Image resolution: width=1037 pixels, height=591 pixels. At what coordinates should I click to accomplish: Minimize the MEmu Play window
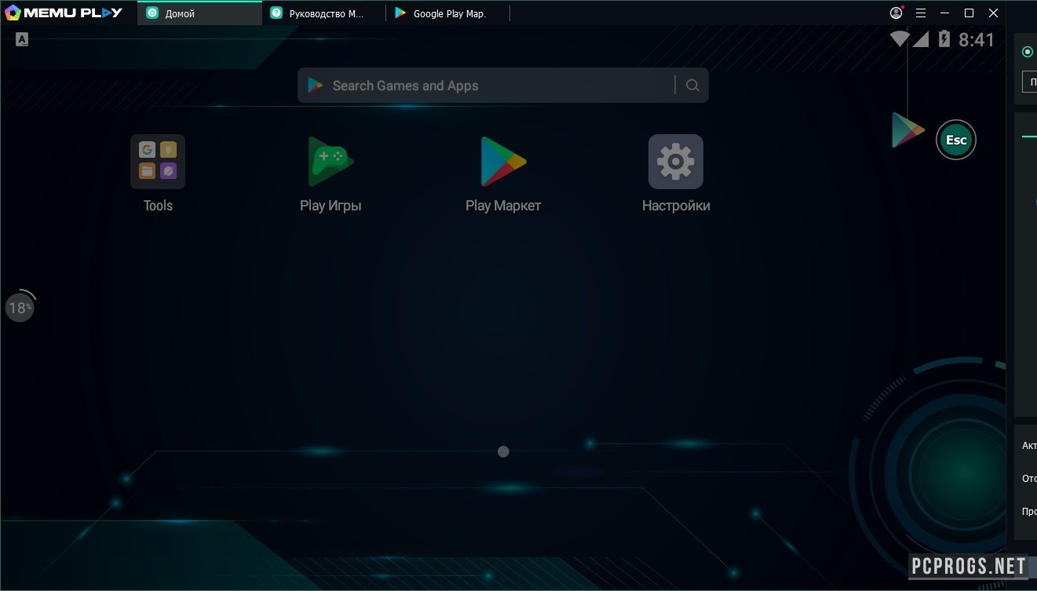[x=945, y=13]
